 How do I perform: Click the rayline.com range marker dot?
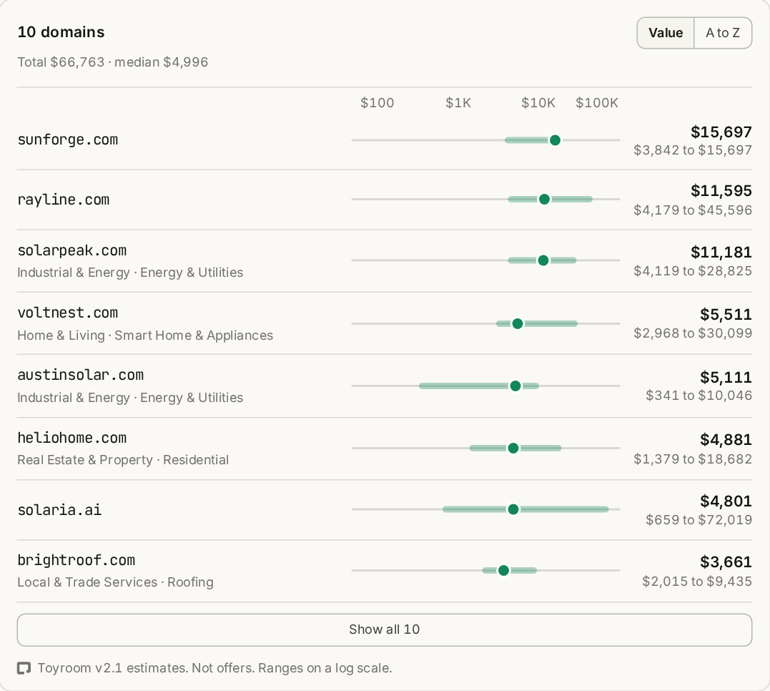(544, 199)
